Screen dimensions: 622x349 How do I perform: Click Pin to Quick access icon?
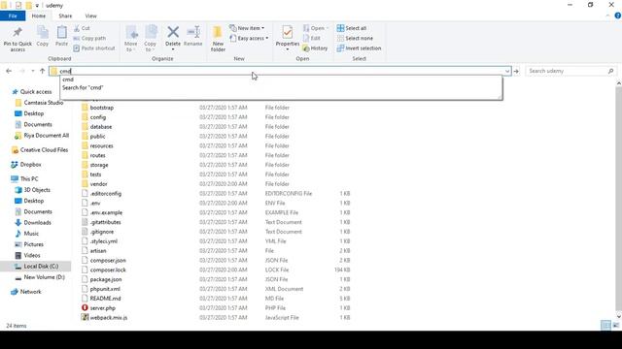point(17,39)
